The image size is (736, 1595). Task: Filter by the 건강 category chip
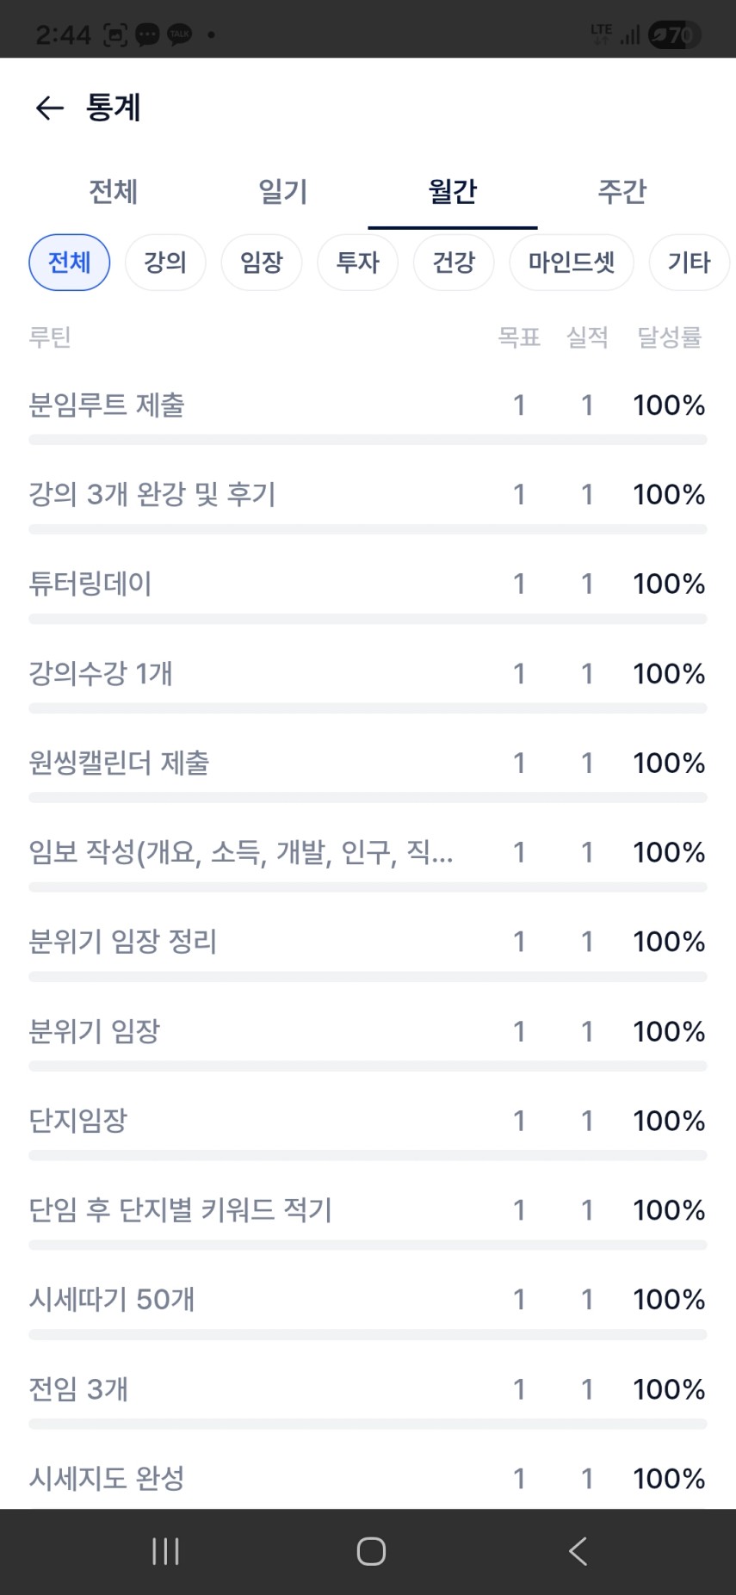(x=454, y=263)
